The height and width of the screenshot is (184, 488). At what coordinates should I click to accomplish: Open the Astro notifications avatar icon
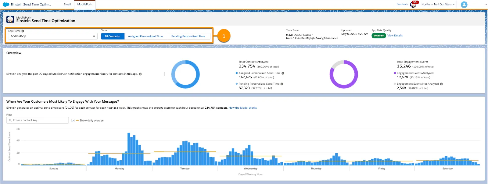tap(414, 5)
